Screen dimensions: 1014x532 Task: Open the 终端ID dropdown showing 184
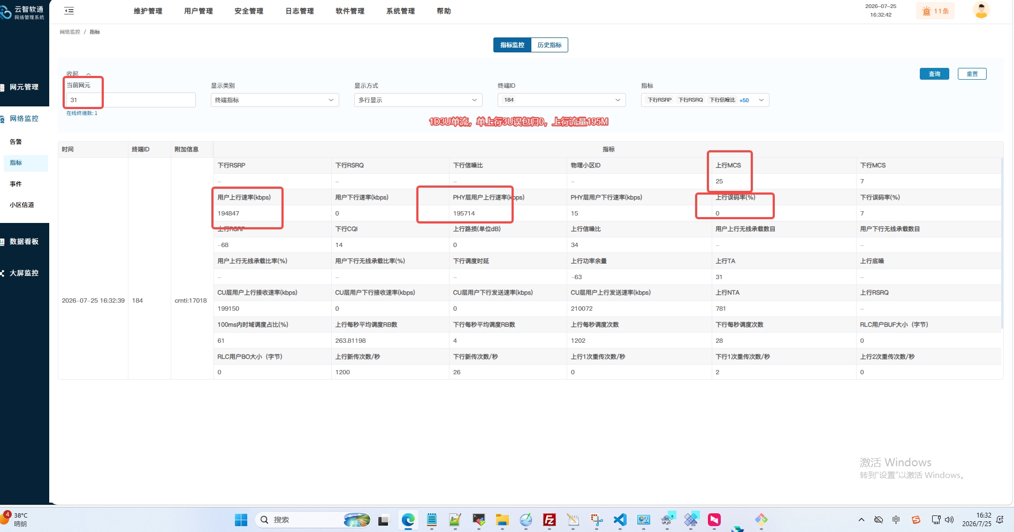coord(562,100)
